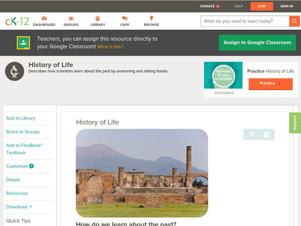Image resolution: width=301 pixels, height=226 pixels.
Task: Open the Browse menu
Action: click(151, 18)
